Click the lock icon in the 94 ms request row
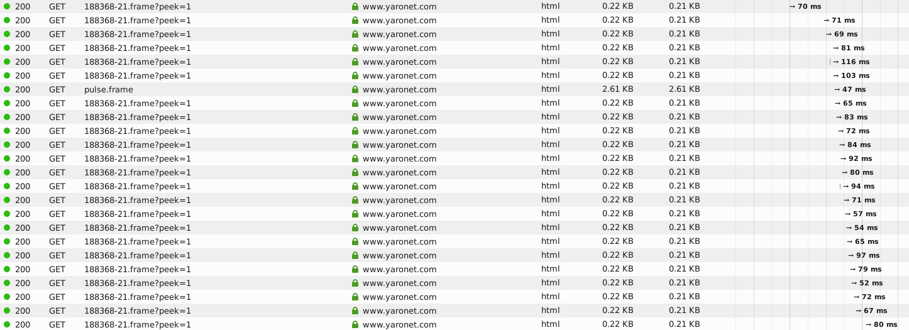This screenshot has height=330, width=909. [x=355, y=186]
